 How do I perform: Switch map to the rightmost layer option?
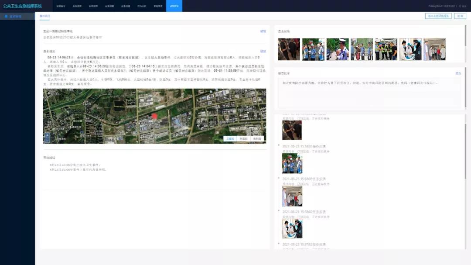(x=257, y=139)
